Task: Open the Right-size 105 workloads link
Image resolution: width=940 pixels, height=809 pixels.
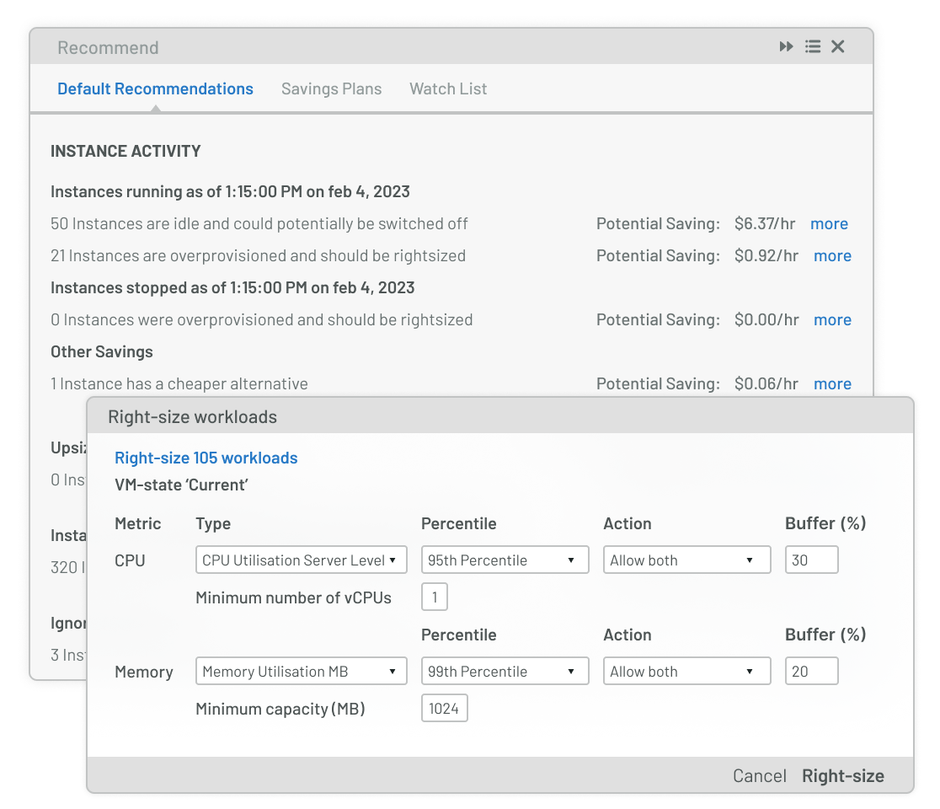Action: [x=206, y=458]
